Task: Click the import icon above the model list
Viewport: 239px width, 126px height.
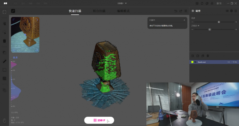Action: tap(193, 56)
